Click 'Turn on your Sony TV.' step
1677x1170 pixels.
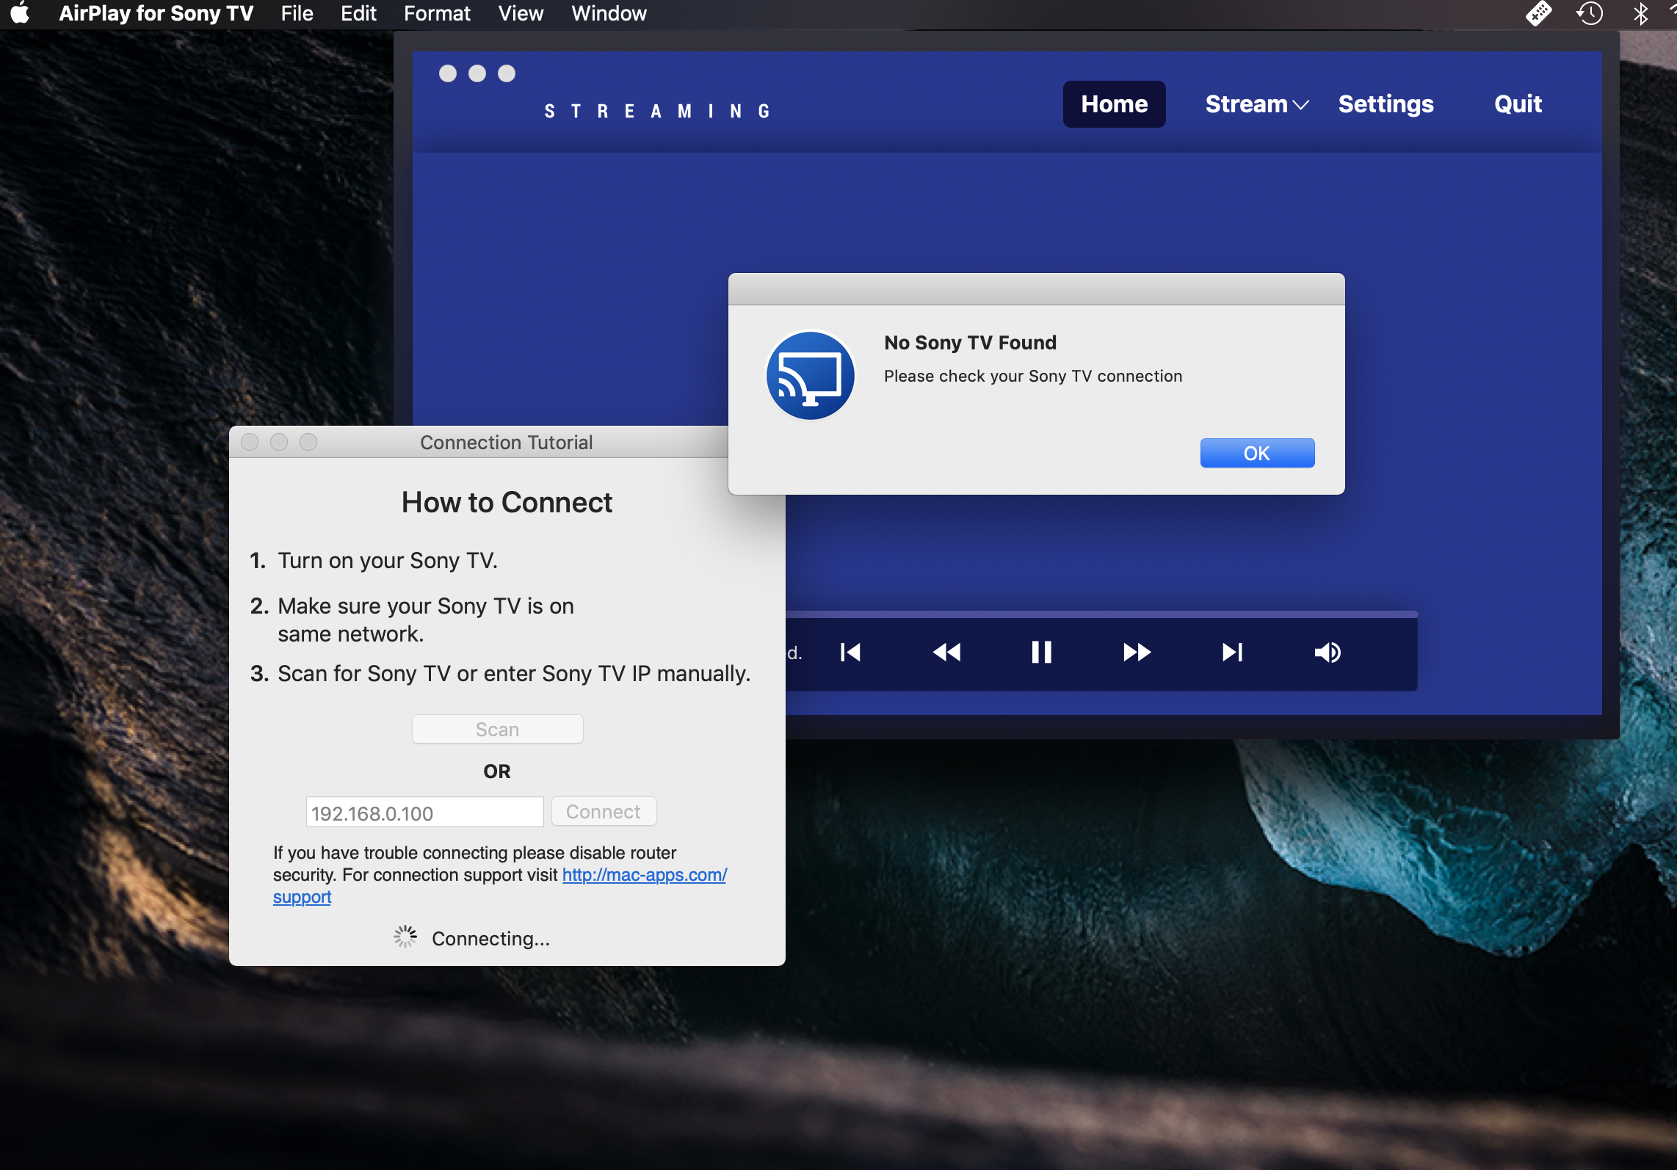(x=388, y=561)
